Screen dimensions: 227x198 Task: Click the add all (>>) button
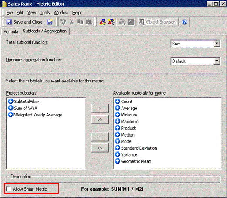point(100,119)
